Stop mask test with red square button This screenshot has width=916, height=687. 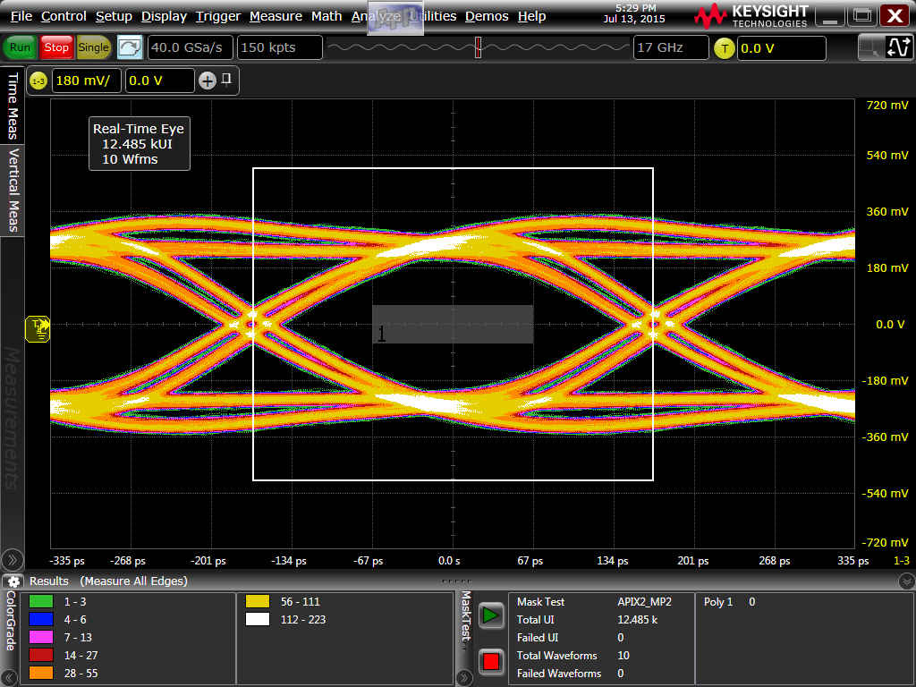[x=490, y=662]
